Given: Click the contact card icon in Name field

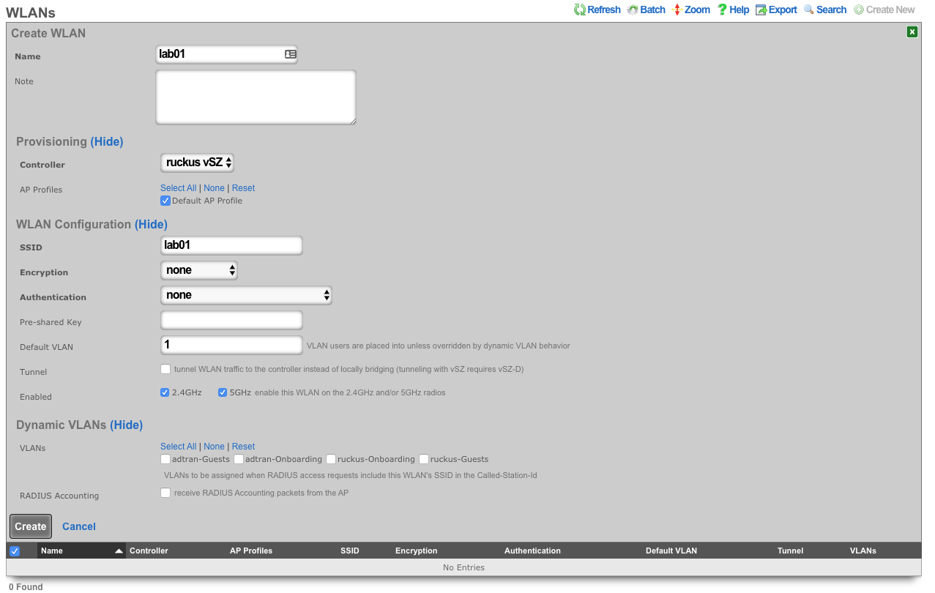Looking at the screenshot, I should coord(290,54).
